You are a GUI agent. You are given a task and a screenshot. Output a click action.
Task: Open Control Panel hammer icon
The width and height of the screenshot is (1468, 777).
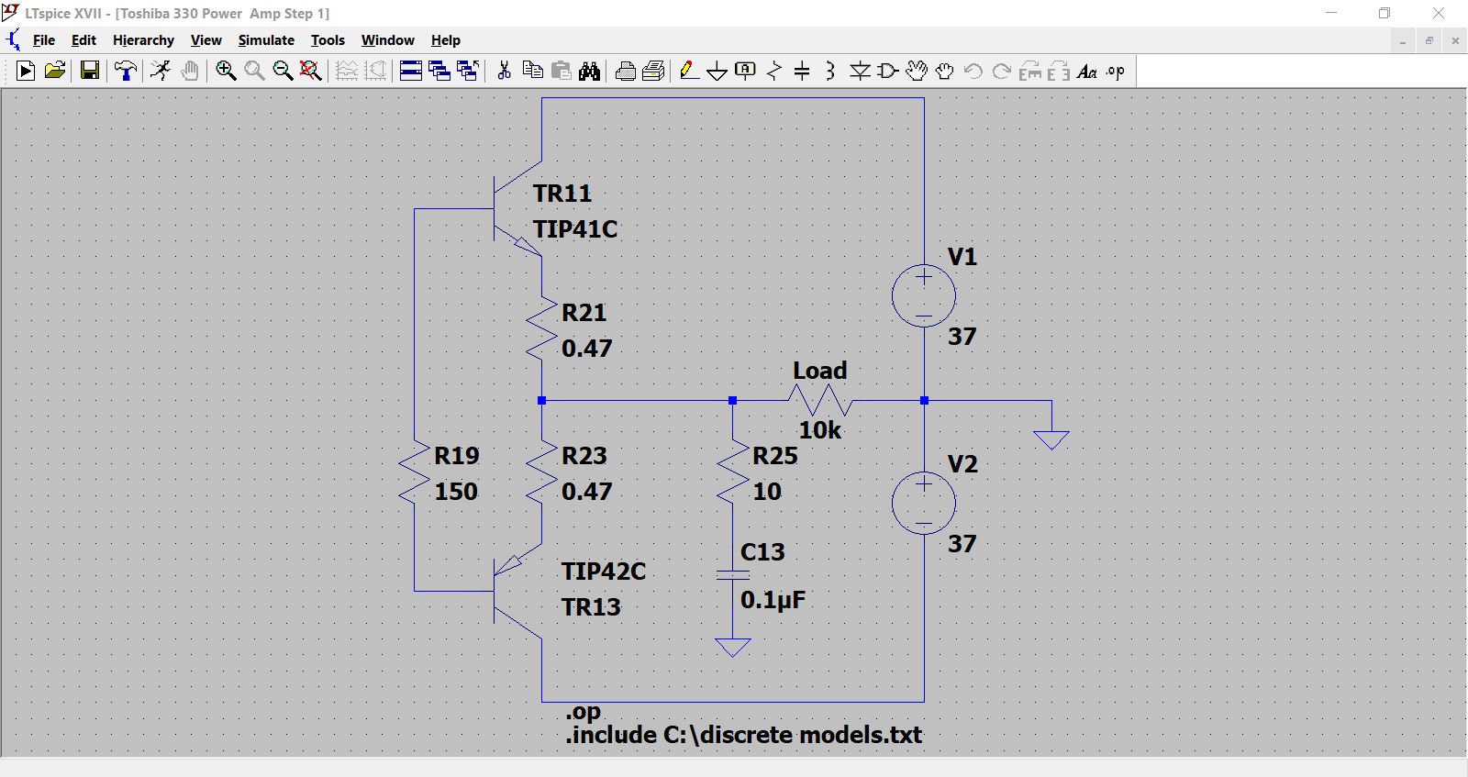click(x=126, y=71)
